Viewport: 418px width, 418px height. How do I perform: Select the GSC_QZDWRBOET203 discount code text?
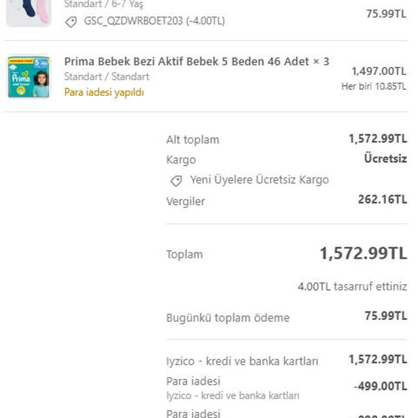point(155,21)
